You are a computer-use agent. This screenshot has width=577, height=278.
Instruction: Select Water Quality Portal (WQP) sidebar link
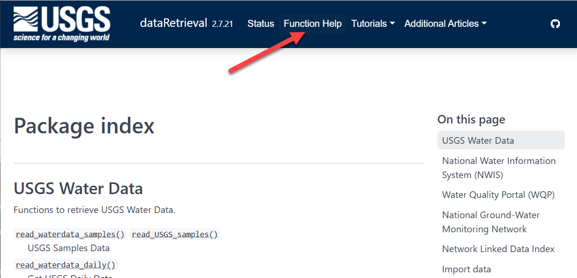point(498,195)
